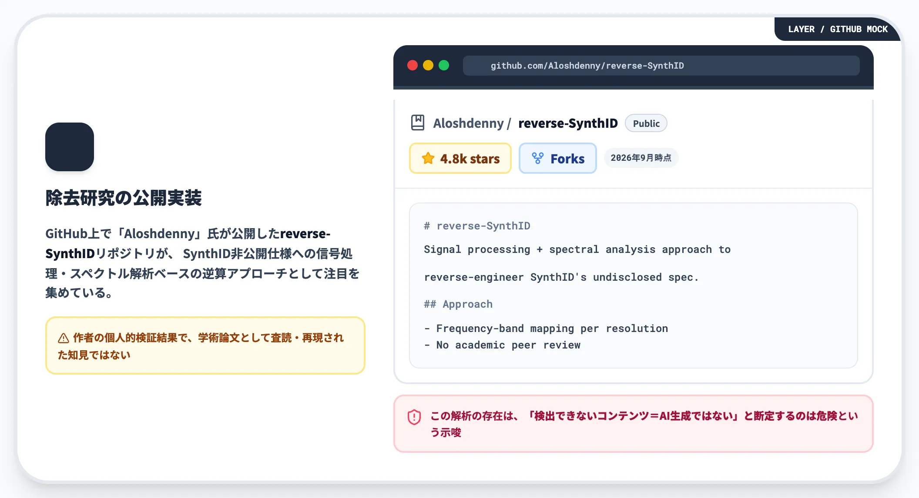Click the warning triangle icon in yellow note
The width and height of the screenshot is (919, 498).
click(x=64, y=338)
